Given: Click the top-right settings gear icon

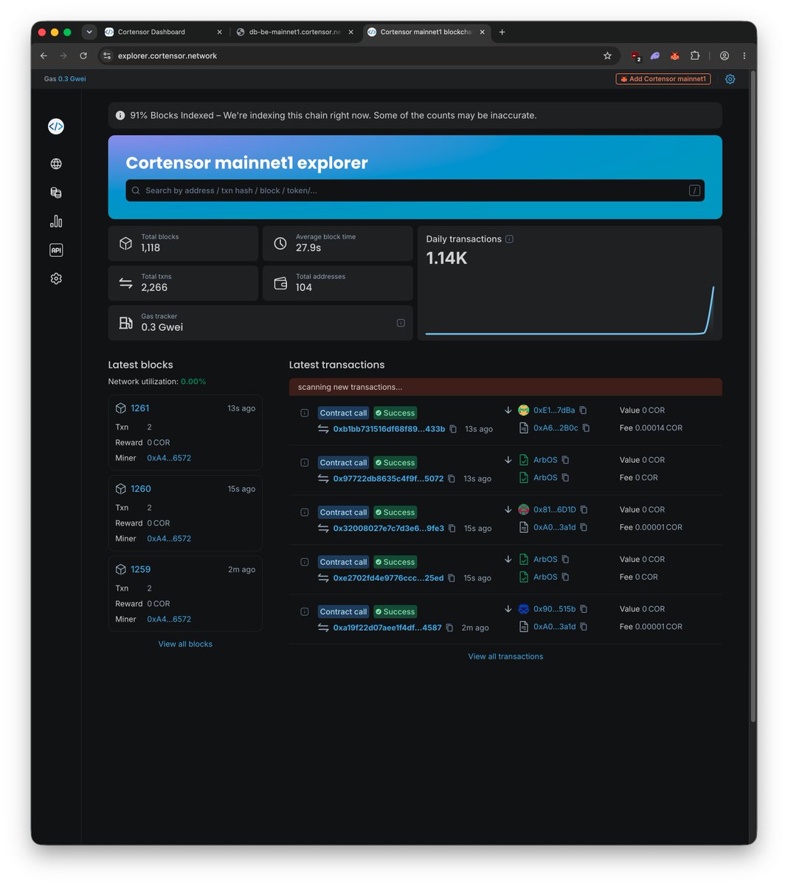Looking at the screenshot, I should [730, 79].
